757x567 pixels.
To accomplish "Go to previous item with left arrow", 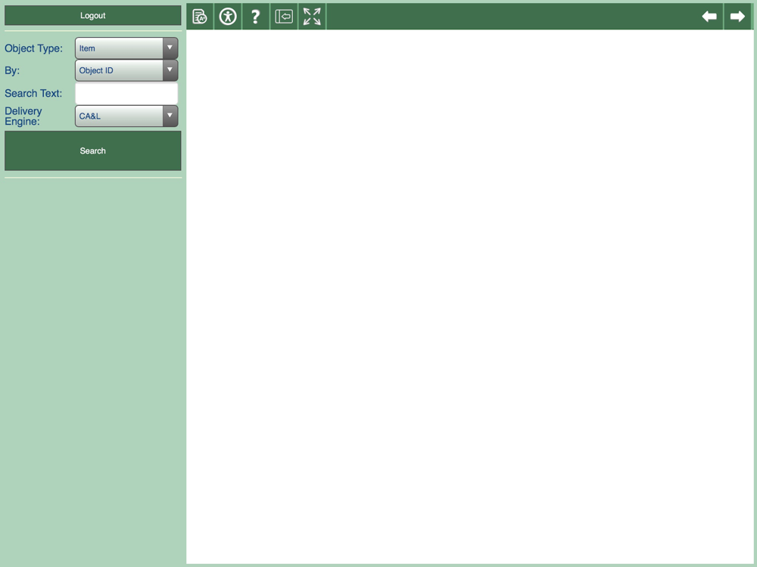I will (x=709, y=17).
